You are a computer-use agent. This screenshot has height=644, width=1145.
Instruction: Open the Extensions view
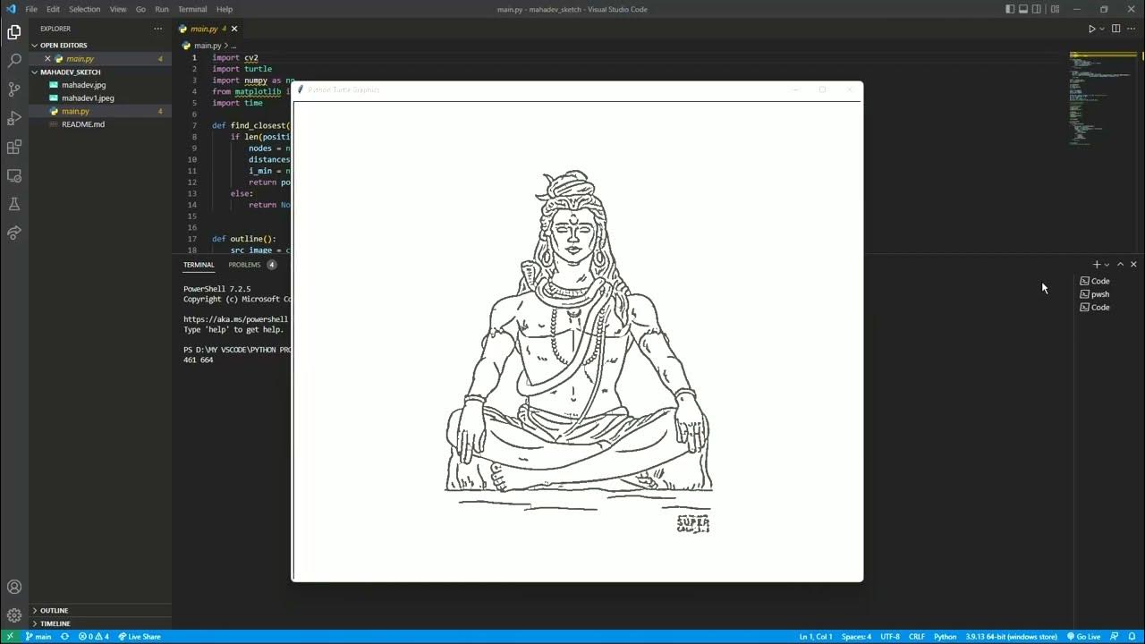(x=14, y=147)
